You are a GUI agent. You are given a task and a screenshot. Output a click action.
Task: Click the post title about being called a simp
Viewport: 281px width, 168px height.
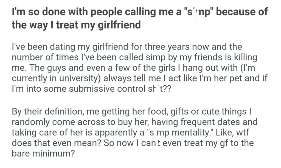coord(139,19)
